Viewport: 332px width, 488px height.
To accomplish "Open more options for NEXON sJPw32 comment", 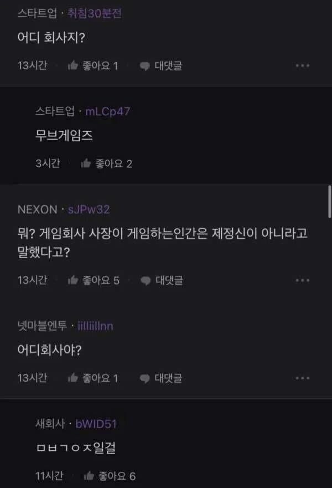I will 303,280.
